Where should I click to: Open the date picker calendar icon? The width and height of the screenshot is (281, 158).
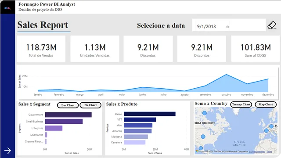point(227,27)
